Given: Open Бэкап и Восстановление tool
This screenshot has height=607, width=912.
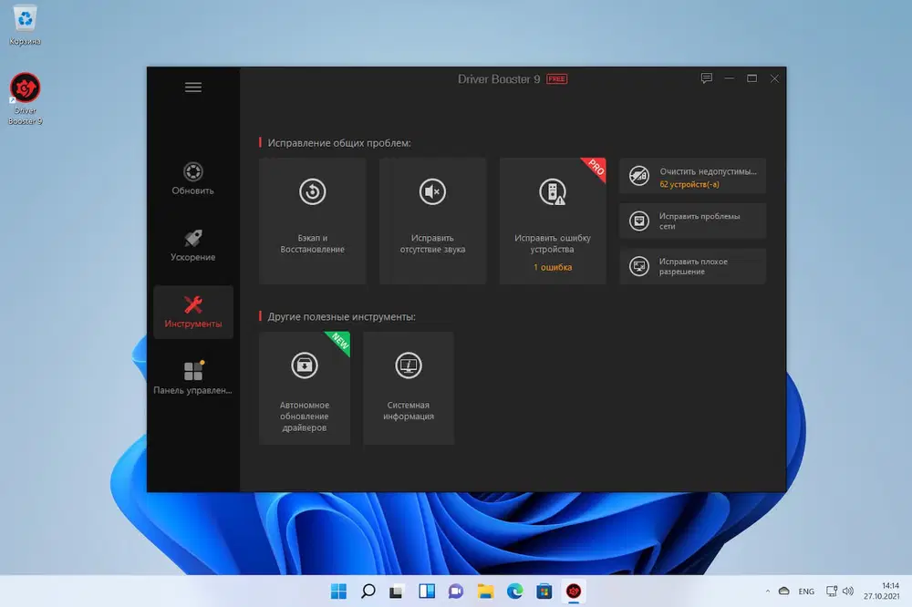Looking at the screenshot, I should pyautogui.click(x=312, y=221).
